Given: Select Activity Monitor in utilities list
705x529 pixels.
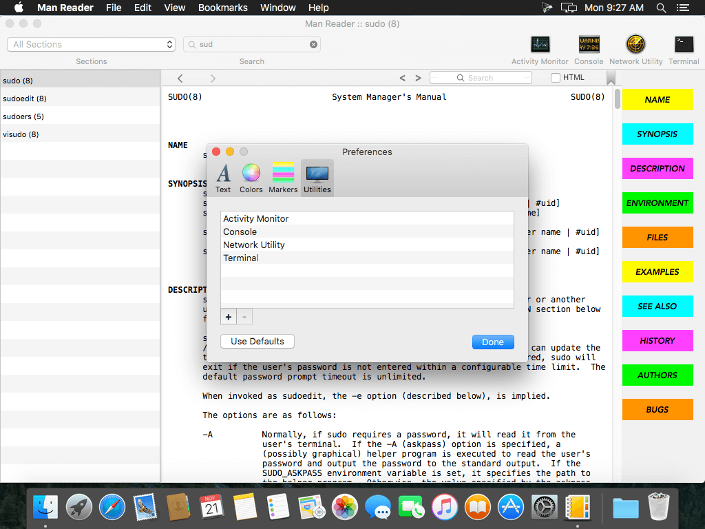Looking at the screenshot, I should [x=367, y=218].
